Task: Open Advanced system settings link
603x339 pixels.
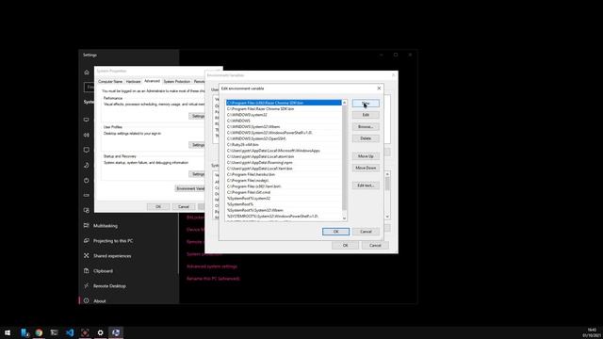Action: tap(212, 266)
